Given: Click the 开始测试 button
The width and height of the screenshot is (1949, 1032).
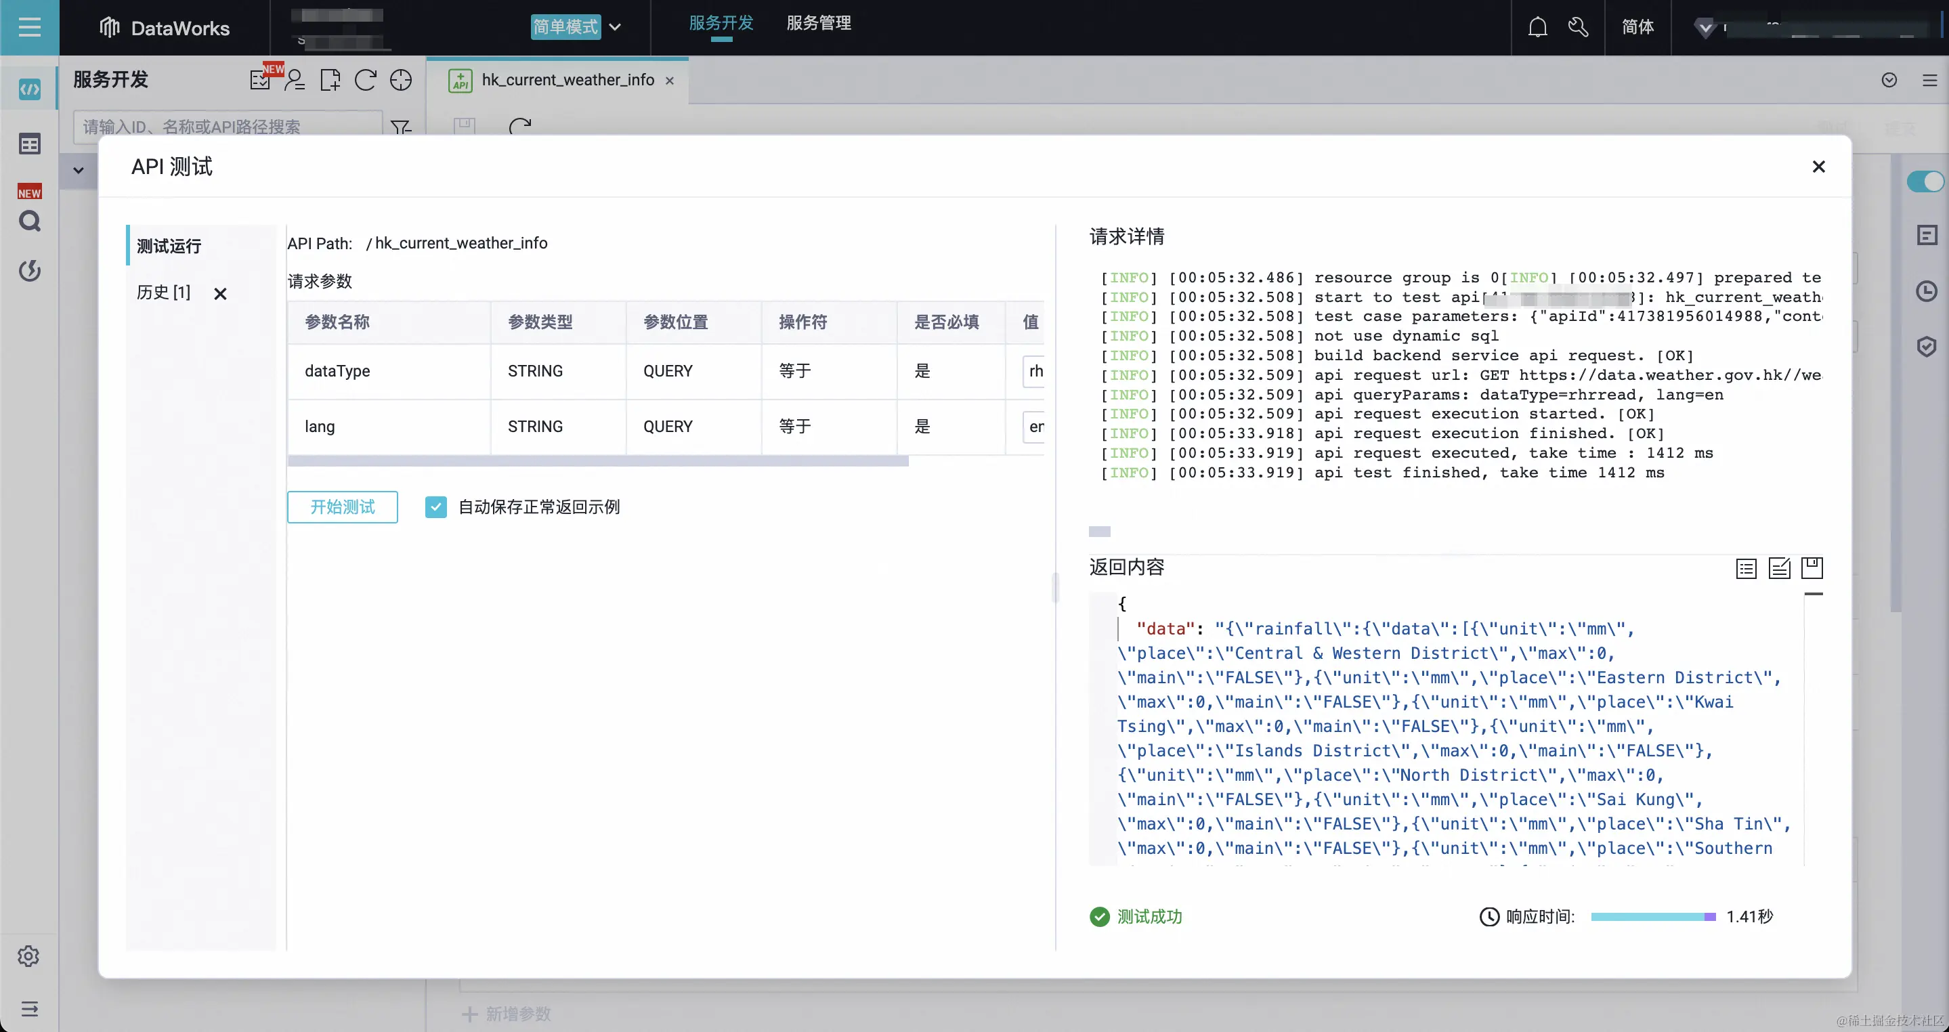Looking at the screenshot, I should tap(343, 507).
